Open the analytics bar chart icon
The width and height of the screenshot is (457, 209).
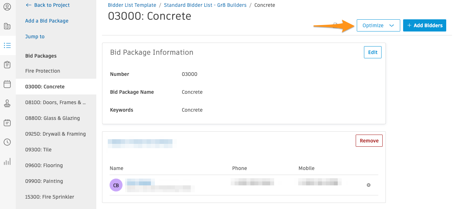pyautogui.click(x=8, y=161)
